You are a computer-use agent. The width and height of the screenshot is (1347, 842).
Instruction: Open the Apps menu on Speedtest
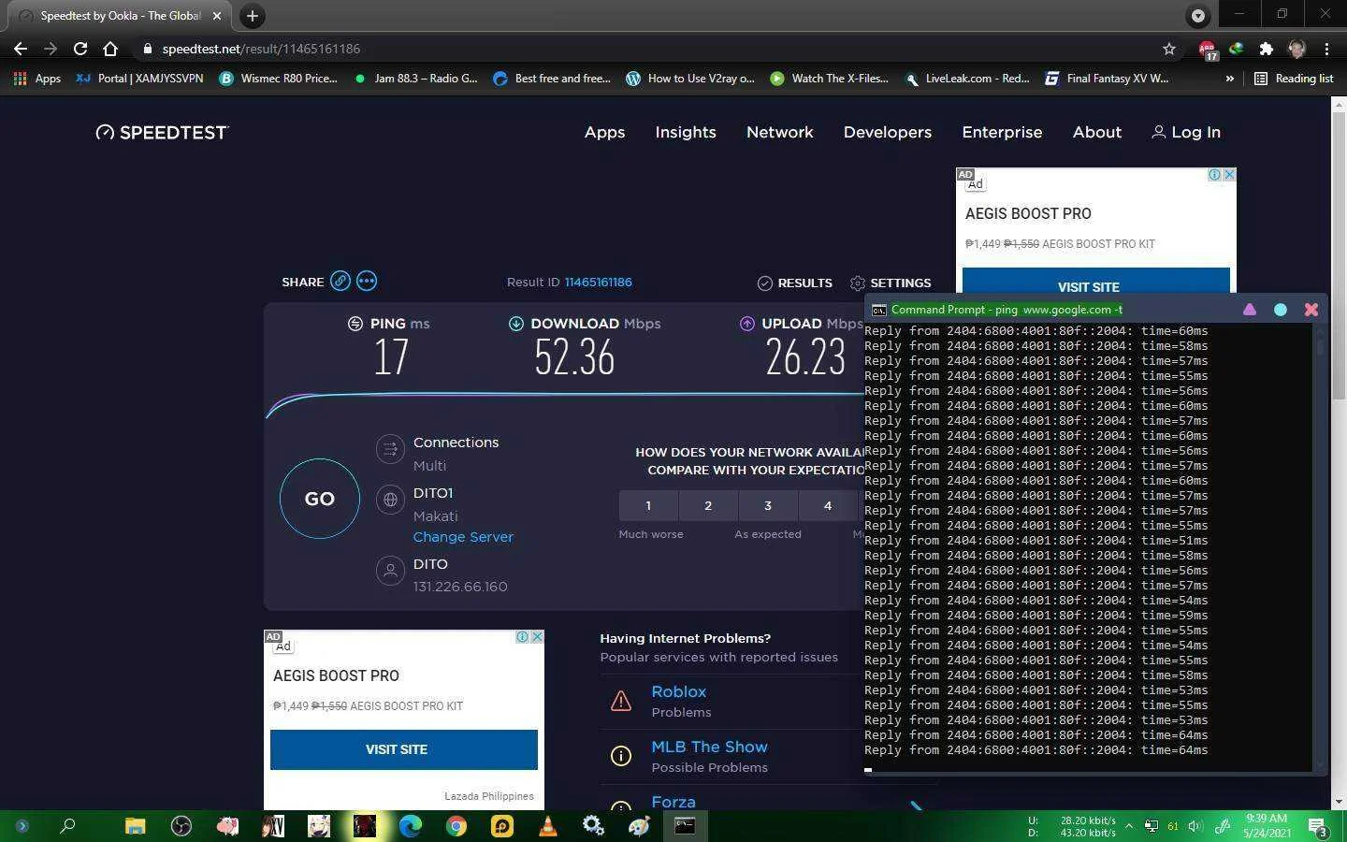click(x=604, y=132)
